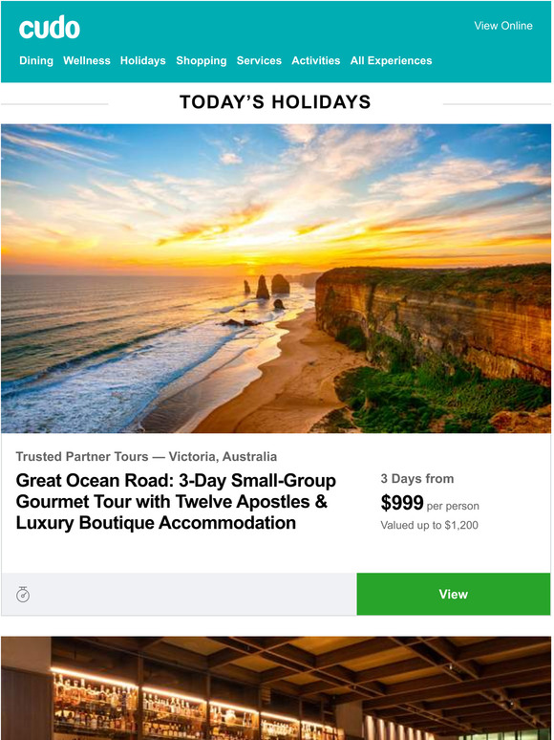Screen dimensions: 554x740
Task: Click the Great Ocean Road tour title
Action: point(176,502)
